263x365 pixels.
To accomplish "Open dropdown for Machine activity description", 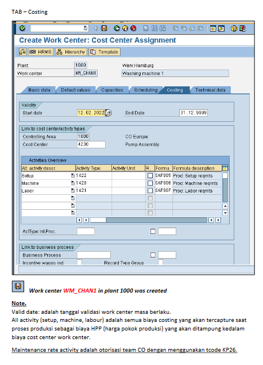I will coord(73,183).
